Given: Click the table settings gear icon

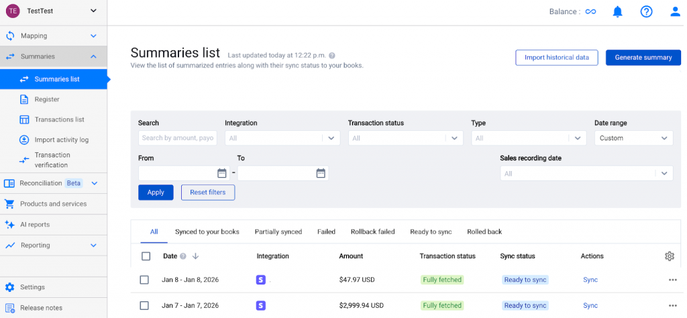Looking at the screenshot, I should [x=669, y=256].
